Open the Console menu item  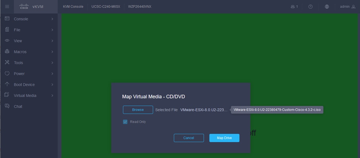coord(29,19)
